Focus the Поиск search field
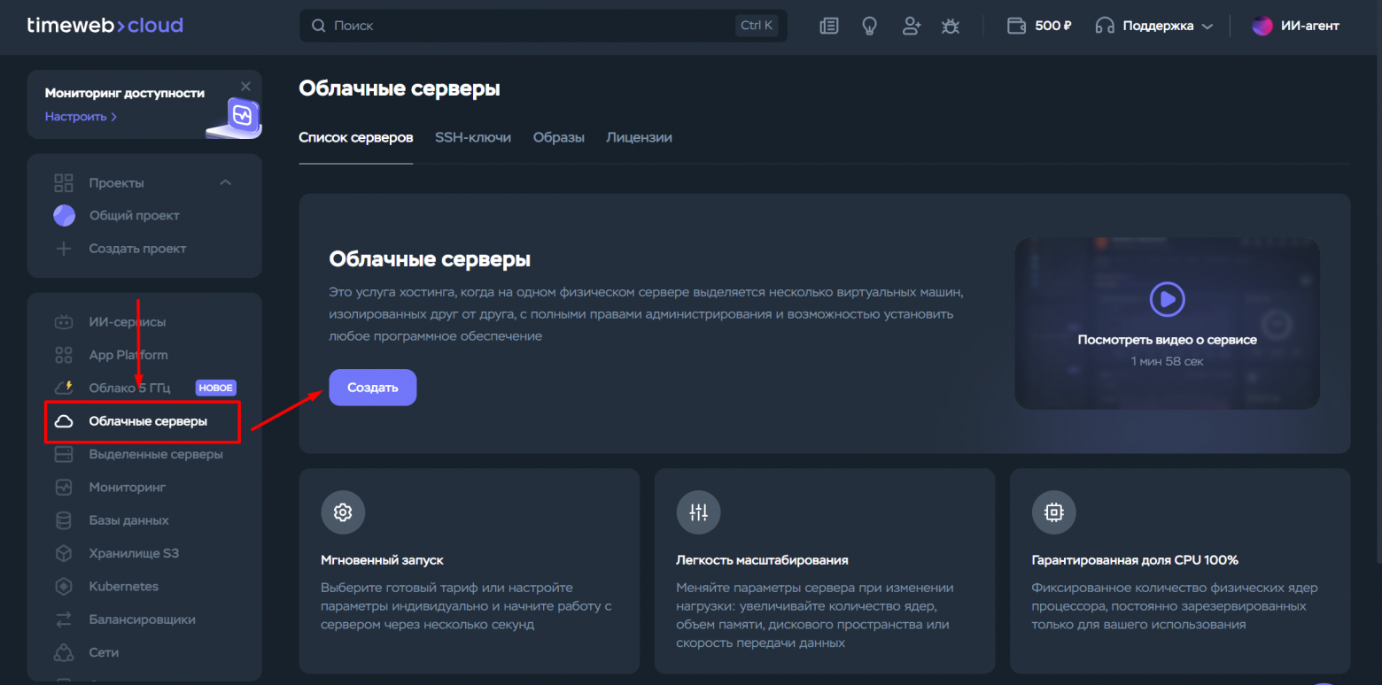This screenshot has width=1382, height=685. point(543,26)
